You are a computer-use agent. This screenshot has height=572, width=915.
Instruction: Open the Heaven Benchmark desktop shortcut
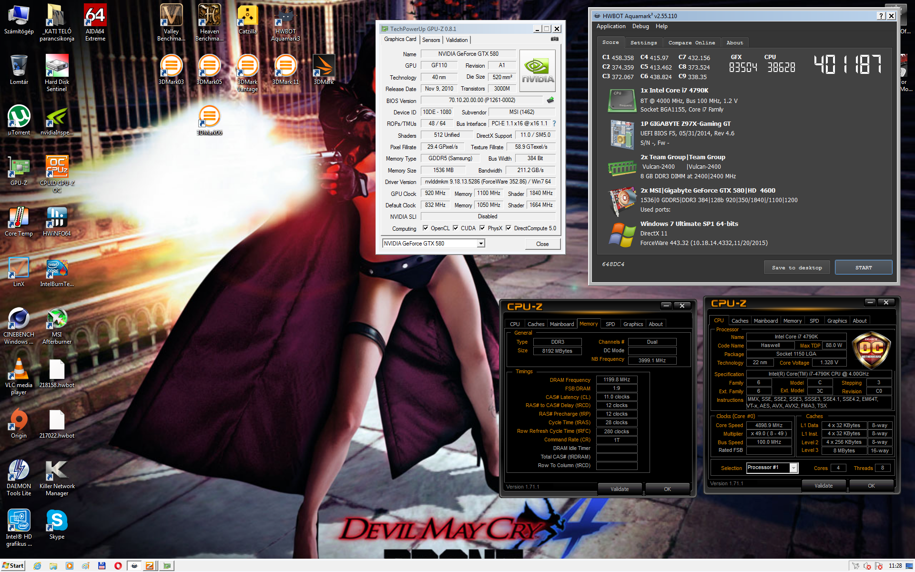click(x=209, y=22)
